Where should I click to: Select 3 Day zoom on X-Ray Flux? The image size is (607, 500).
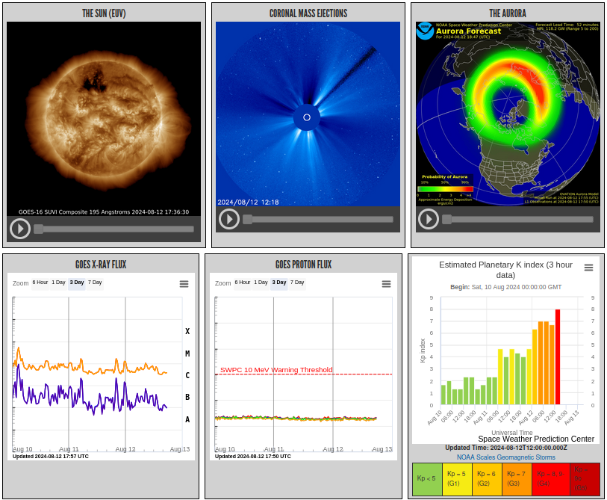[x=77, y=283]
